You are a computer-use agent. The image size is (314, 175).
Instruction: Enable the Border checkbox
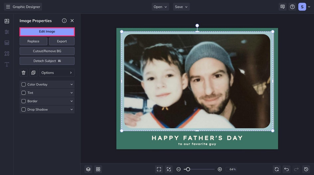click(x=23, y=101)
